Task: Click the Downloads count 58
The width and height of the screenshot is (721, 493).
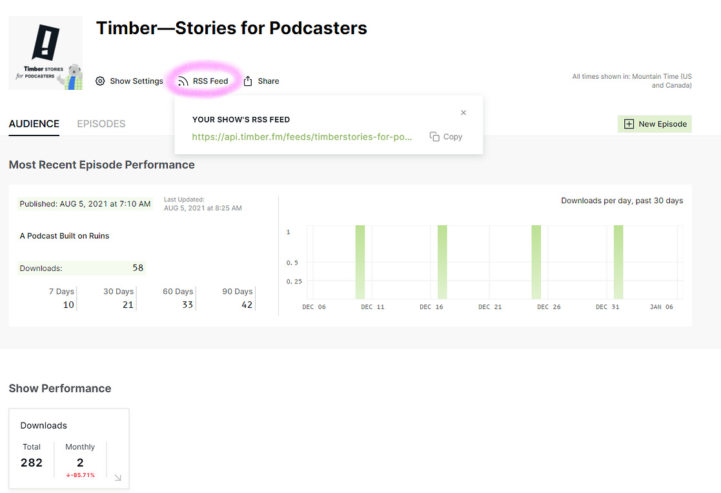Action: 138,268
